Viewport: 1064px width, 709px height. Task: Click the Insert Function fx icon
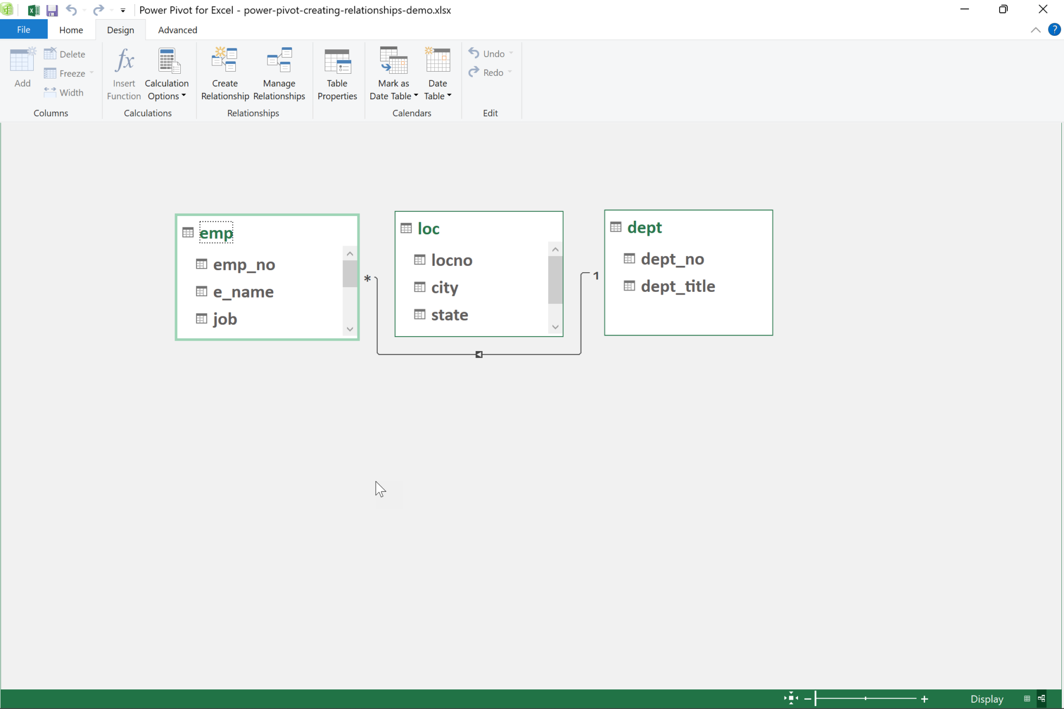(x=124, y=61)
